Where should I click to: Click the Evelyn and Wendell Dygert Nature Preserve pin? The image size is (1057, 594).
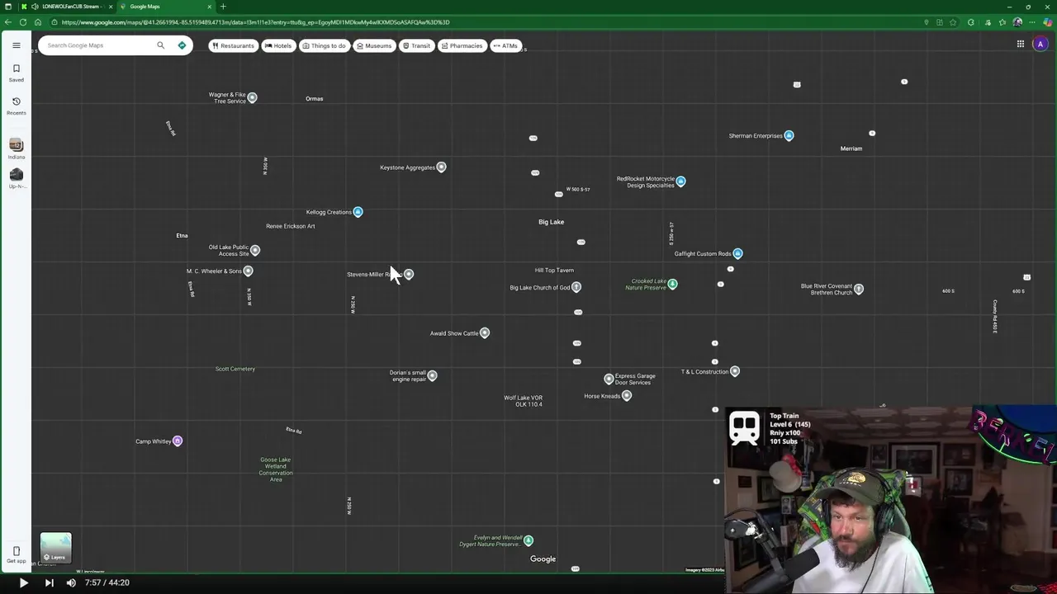pyautogui.click(x=528, y=540)
